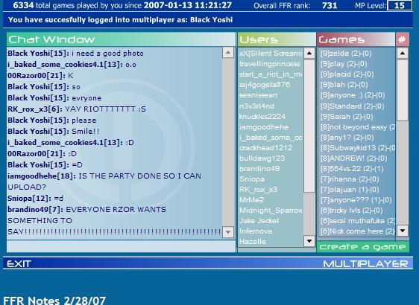419x305 pixels.
Task: Open the [7]rihanna game entry
Action: 350,179
